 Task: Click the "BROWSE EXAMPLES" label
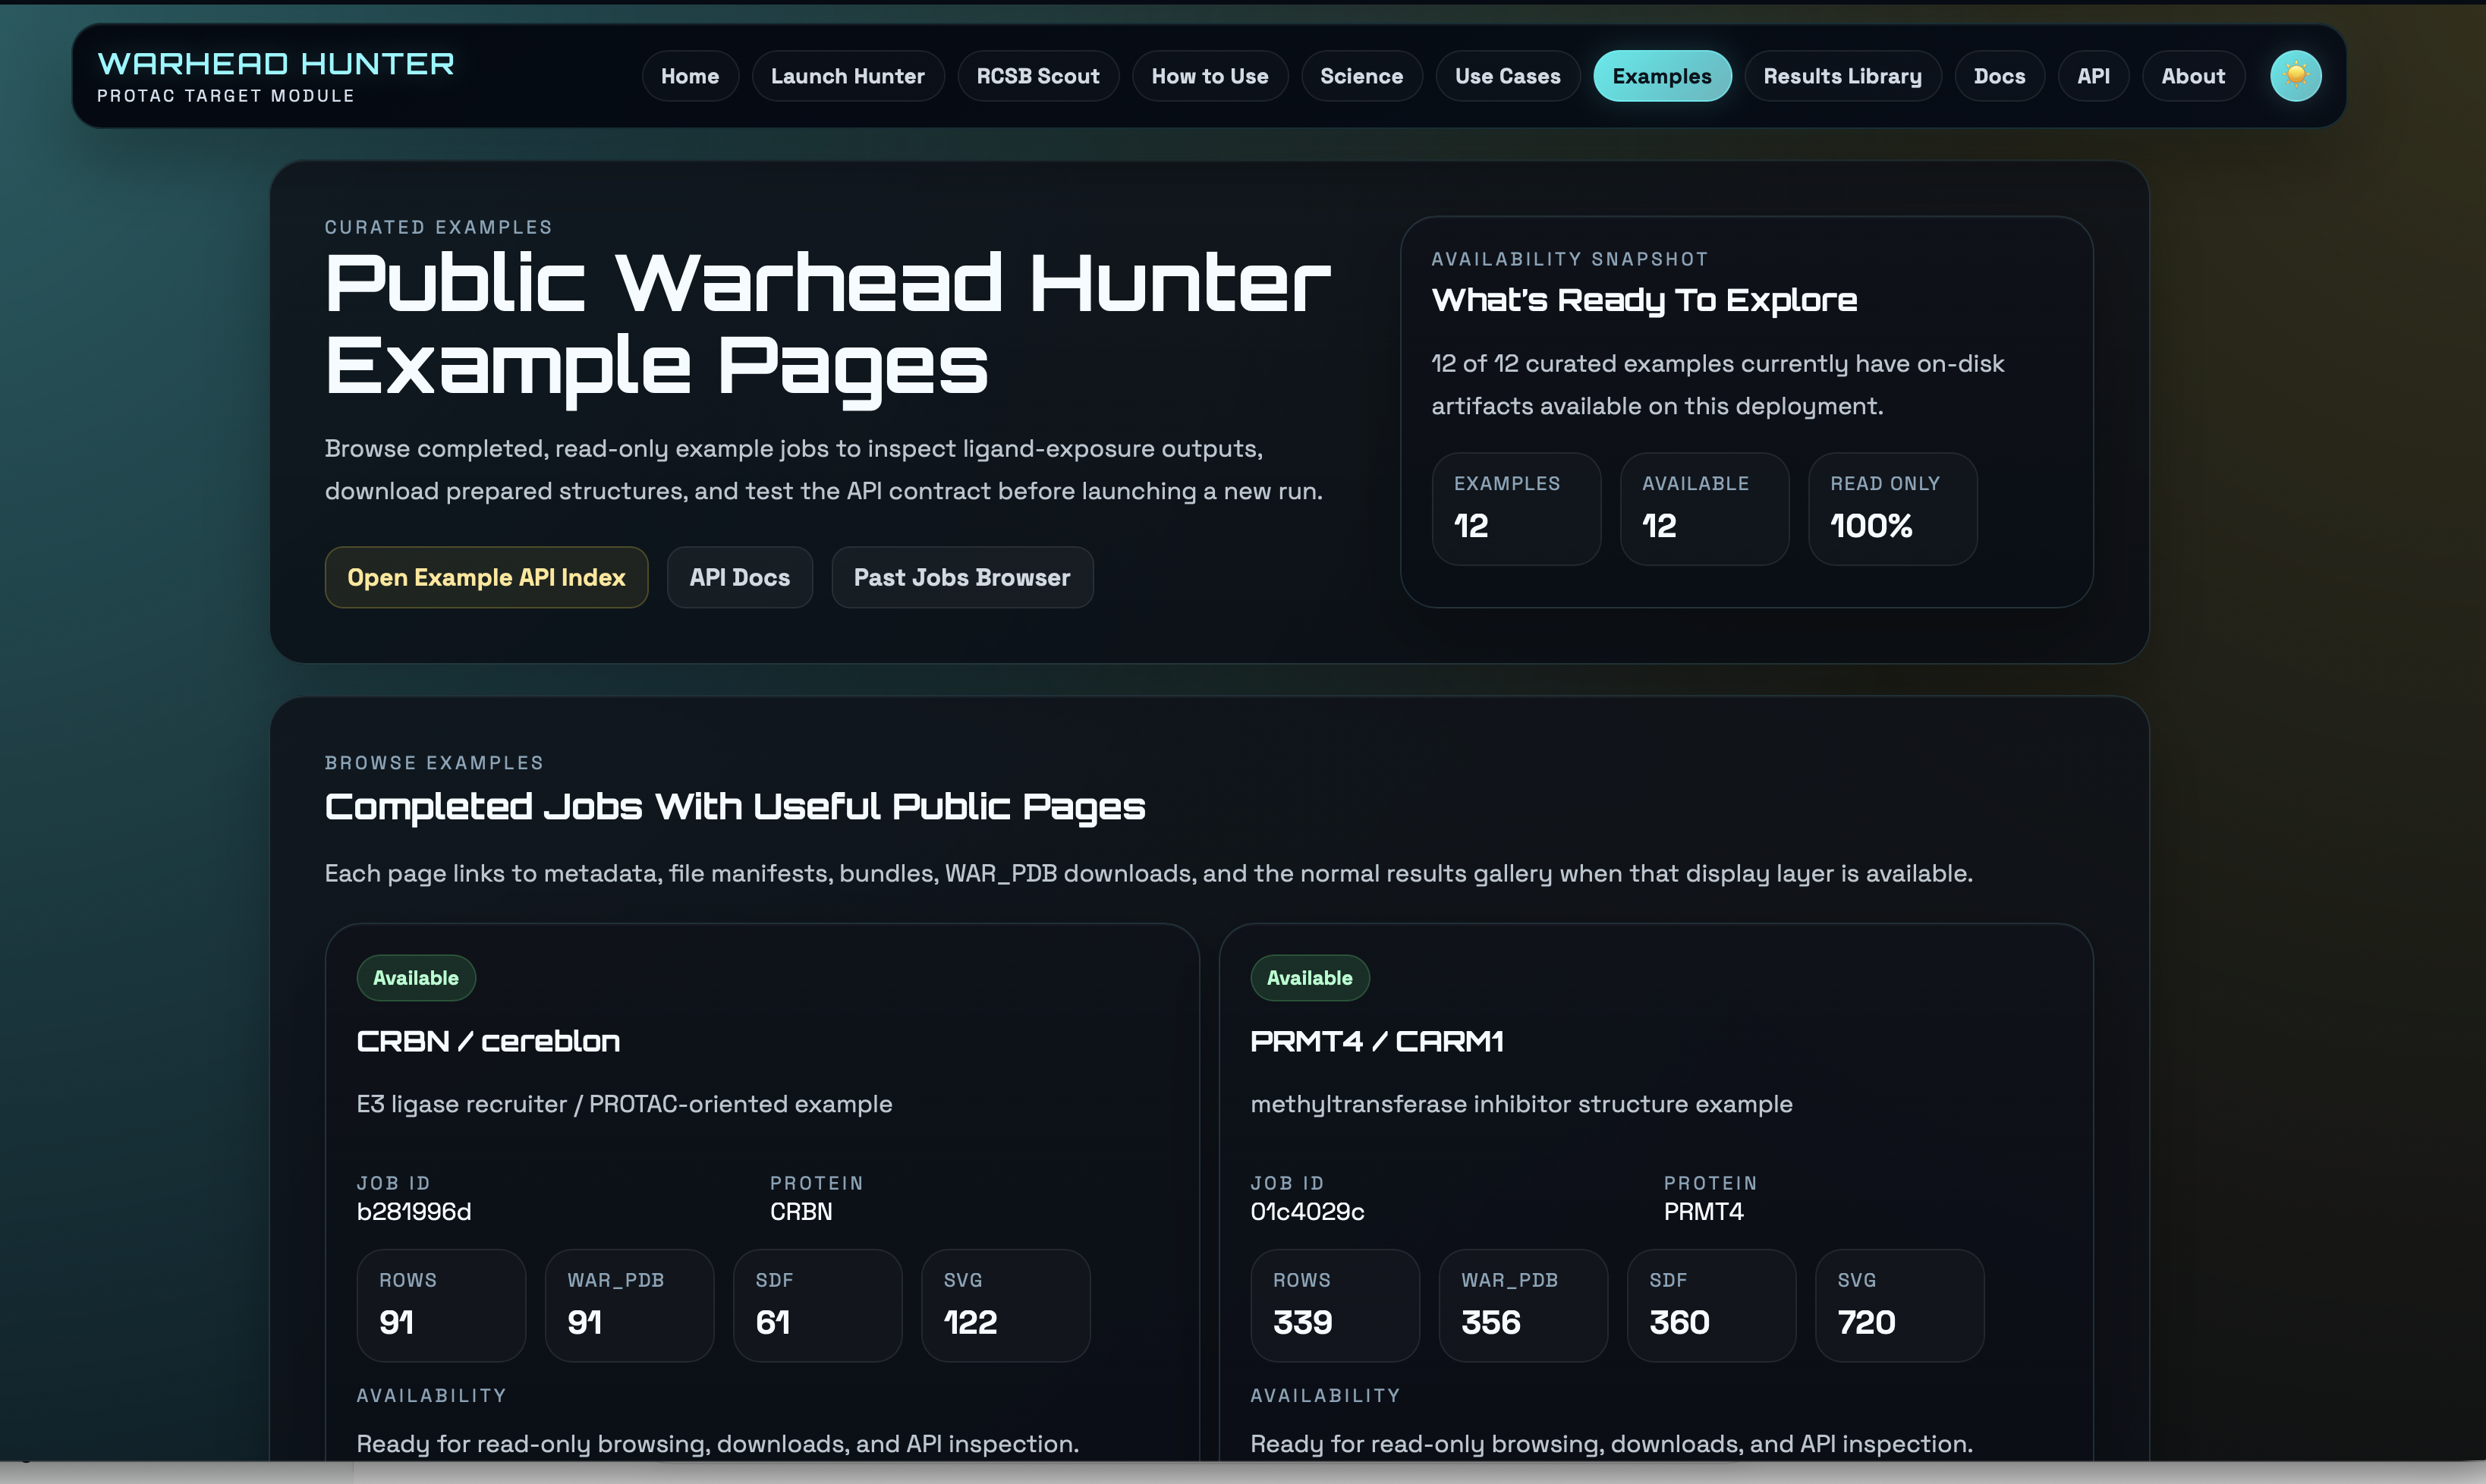tap(434, 763)
